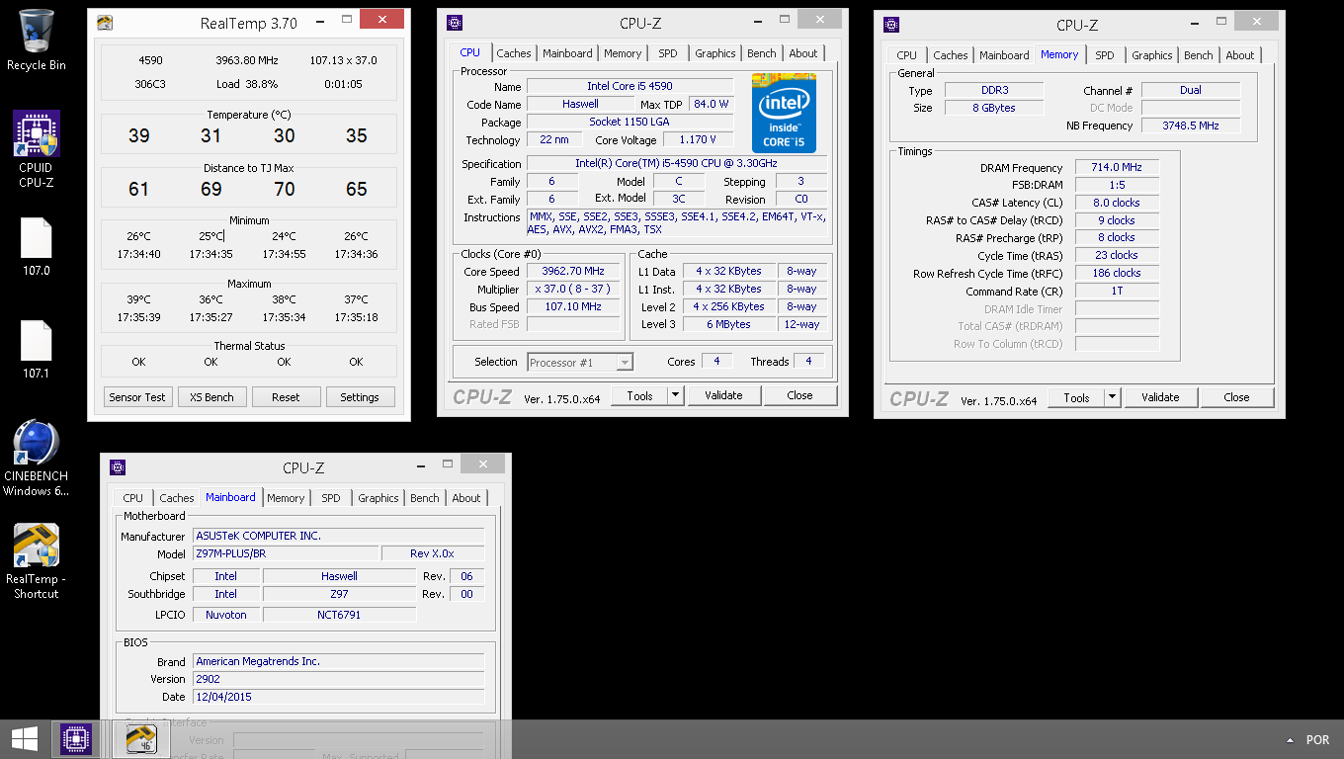The width and height of the screenshot is (1344, 759).
Task: Switch to Memory tab in Mainboard window
Action: (286, 498)
